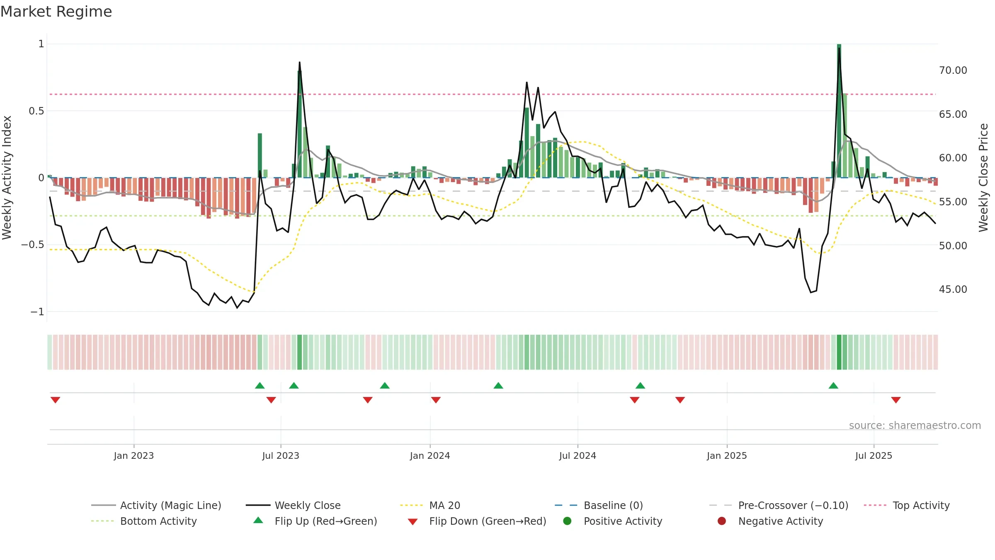Click the 0.5 activity axis label

pos(36,111)
